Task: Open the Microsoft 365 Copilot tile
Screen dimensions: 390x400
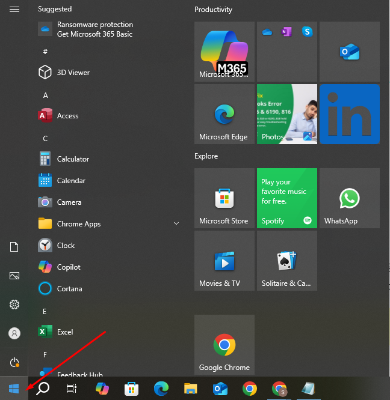Action: (224, 52)
